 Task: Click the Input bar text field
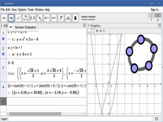[80, 119]
